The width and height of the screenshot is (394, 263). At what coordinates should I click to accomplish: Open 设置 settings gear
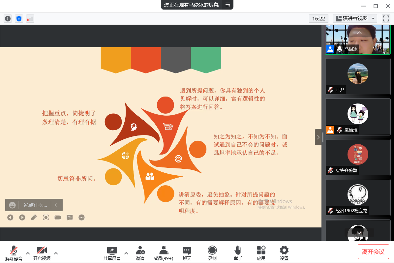click(x=284, y=253)
